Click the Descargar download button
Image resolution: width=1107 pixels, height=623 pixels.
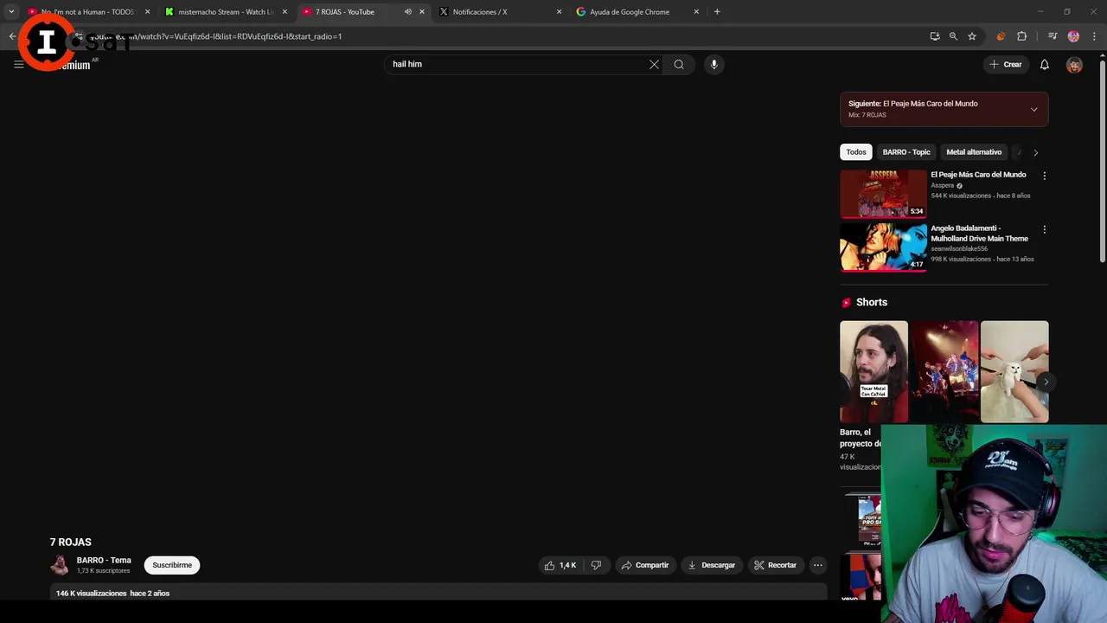click(x=712, y=565)
